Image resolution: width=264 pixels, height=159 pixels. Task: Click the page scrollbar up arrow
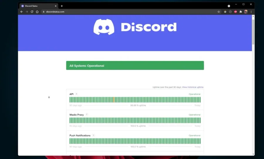[253, 16]
